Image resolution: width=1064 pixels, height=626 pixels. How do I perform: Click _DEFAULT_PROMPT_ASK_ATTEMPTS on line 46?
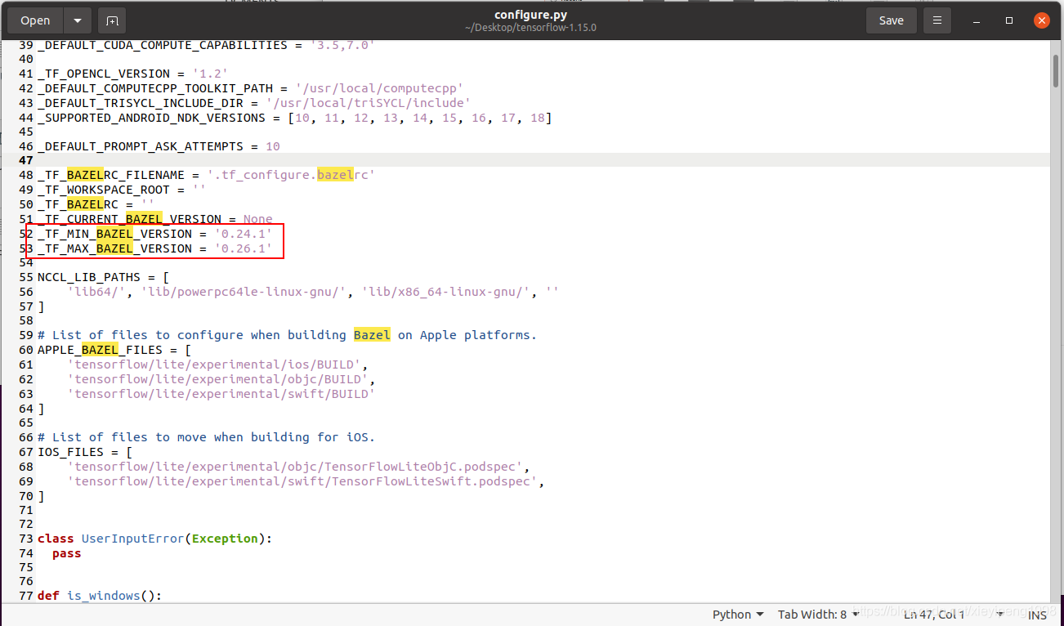pyautogui.click(x=141, y=146)
